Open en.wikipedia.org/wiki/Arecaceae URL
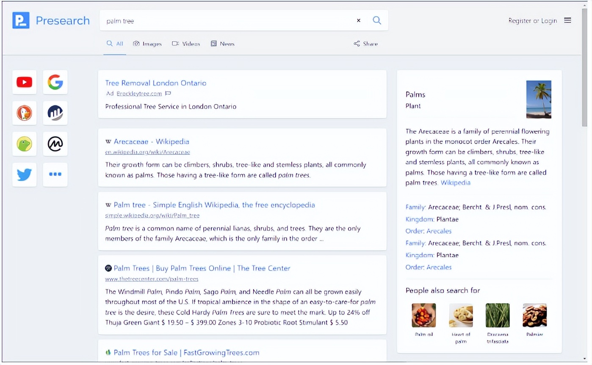 click(147, 152)
